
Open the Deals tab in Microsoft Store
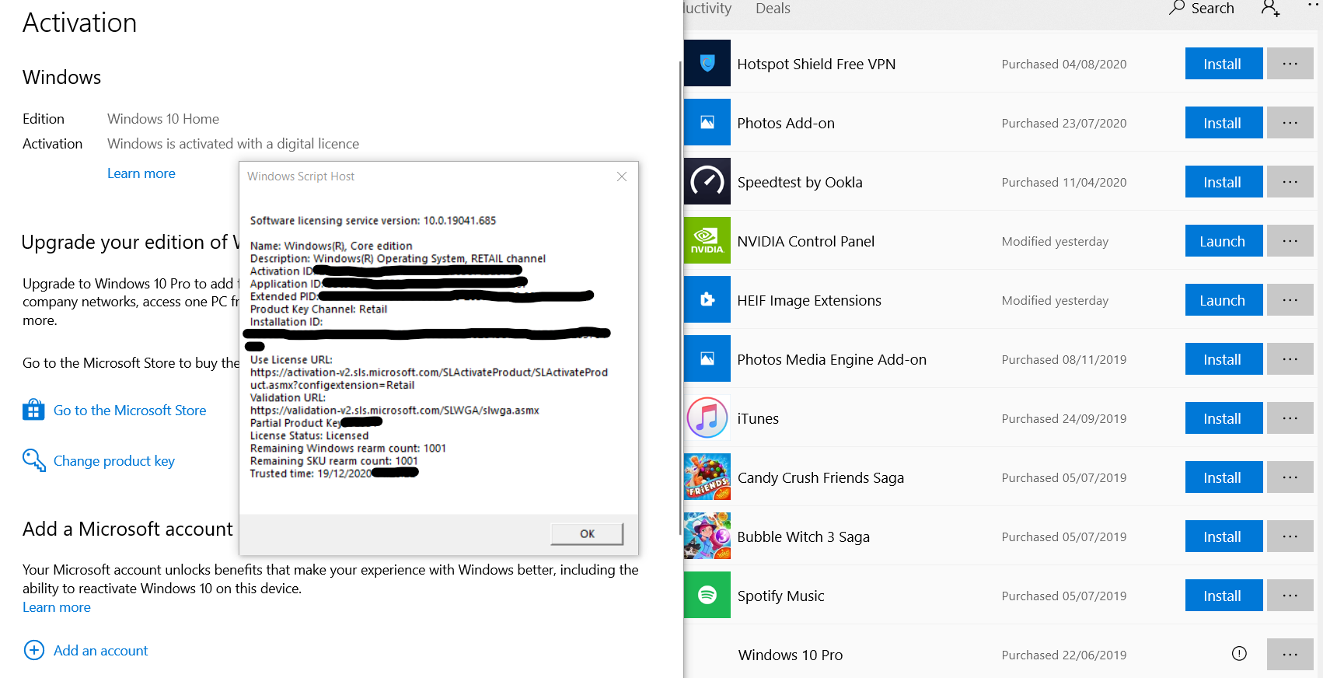click(773, 9)
